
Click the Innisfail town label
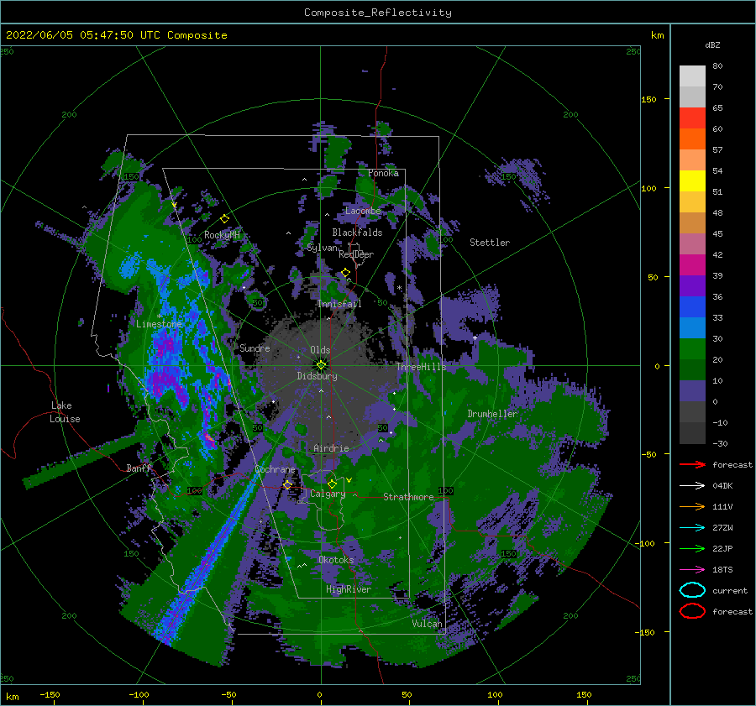tap(339, 304)
